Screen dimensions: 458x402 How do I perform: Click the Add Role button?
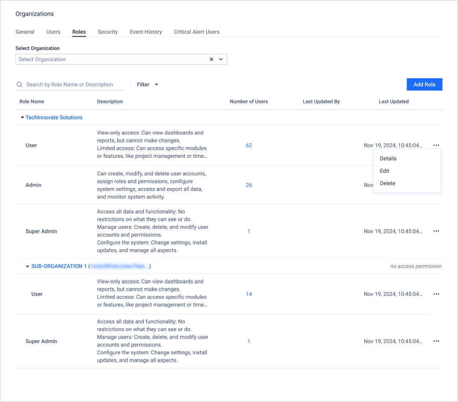click(x=424, y=84)
